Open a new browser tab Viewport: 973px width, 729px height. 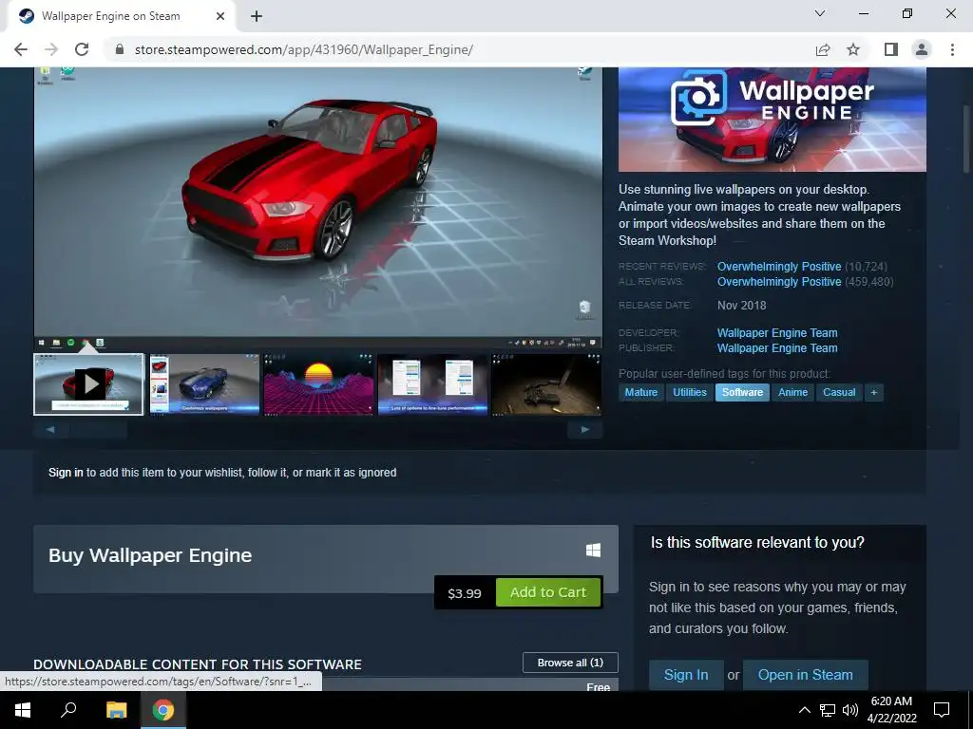pos(257,17)
